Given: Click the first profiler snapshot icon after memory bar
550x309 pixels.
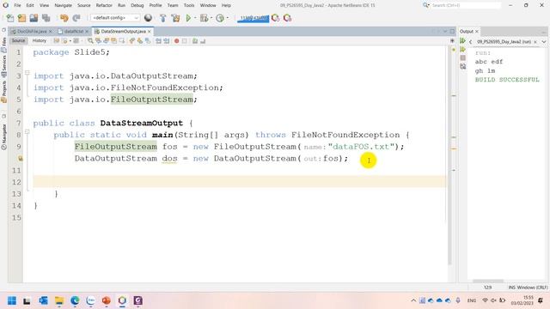Looking at the screenshot, I should (x=276, y=18).
